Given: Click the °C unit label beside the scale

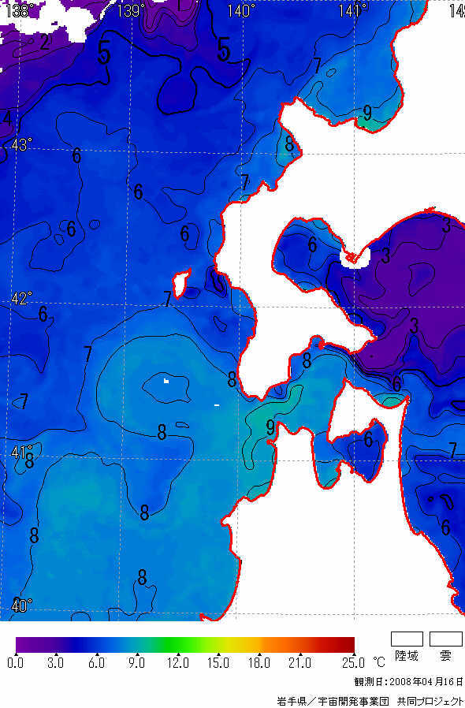Looking at the screenshot, I should (378, 662).
